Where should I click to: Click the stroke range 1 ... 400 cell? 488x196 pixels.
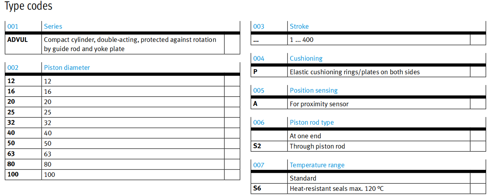pyautogui.click(x=379, y=40)
